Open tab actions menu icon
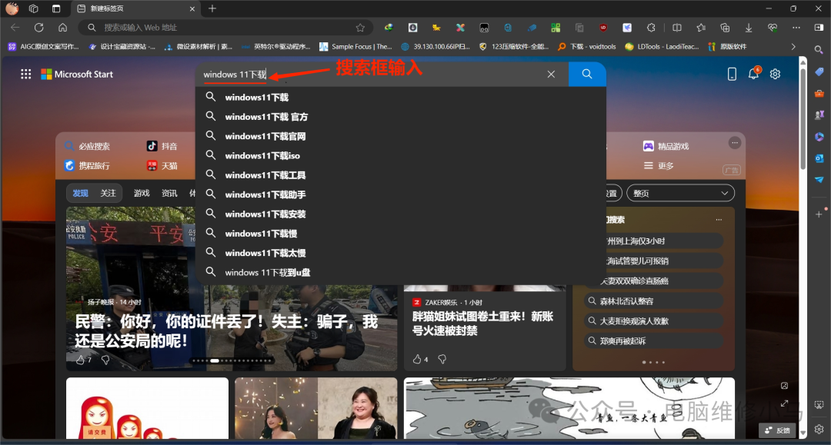The image size is (831, 445). (33, 8)
